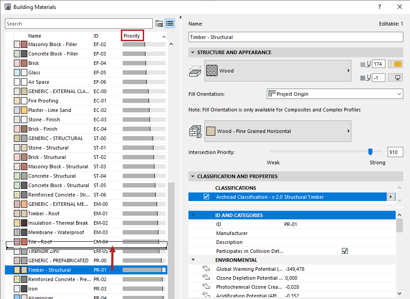The width and height of the screenshot is (410, 299).
Task: Click priority bar of Timber - Structural row
Action: coord(144,270)
